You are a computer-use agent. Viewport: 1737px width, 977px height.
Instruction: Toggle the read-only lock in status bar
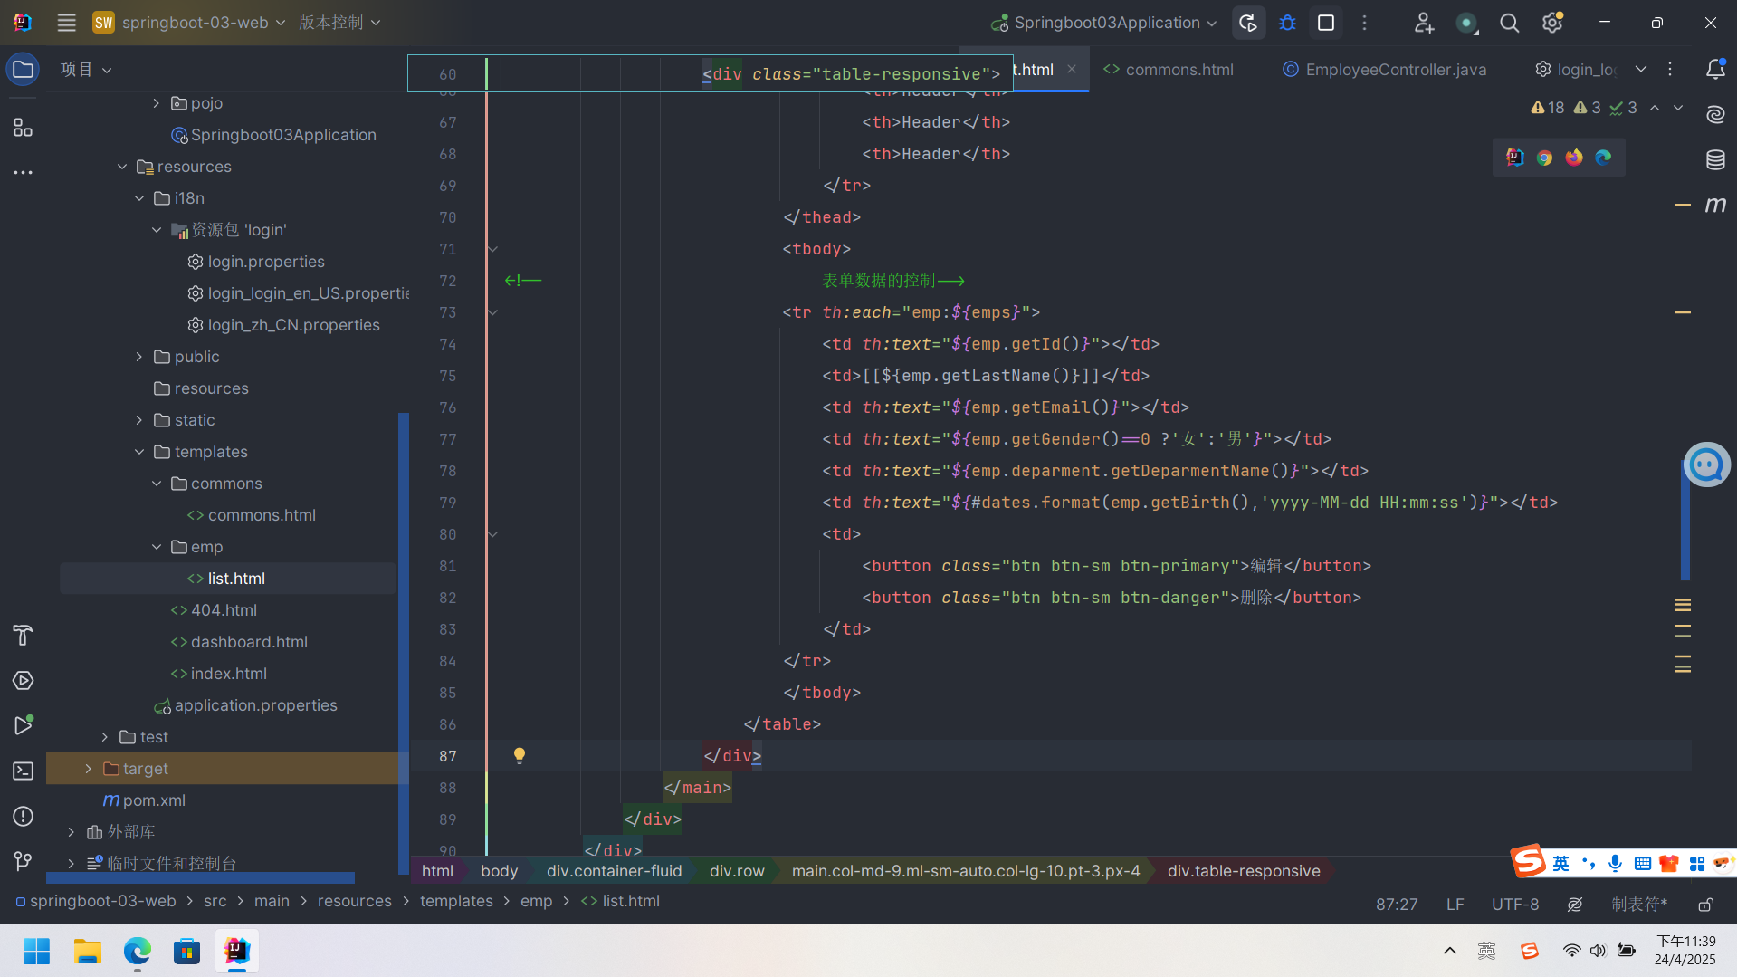1705,905
